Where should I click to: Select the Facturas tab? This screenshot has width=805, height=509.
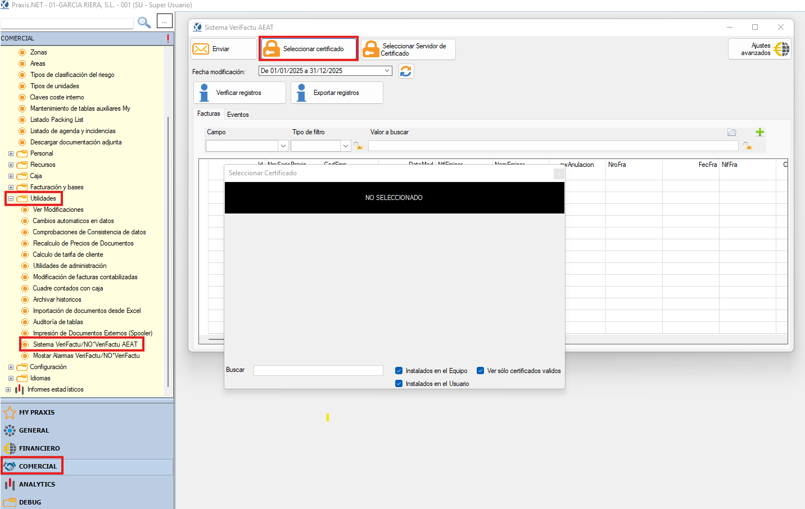pyautogui.click(x=209, y=113)
